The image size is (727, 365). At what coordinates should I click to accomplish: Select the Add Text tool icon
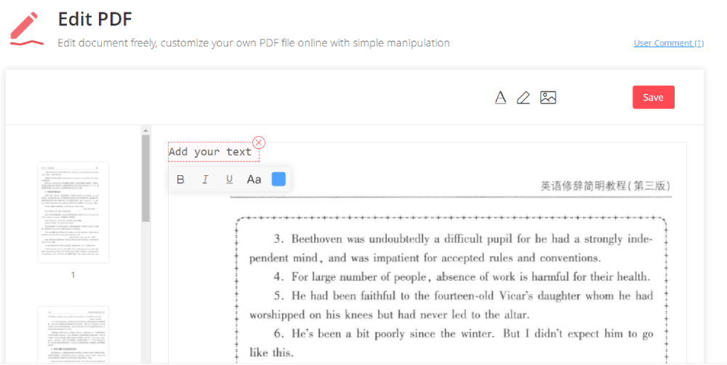(500, 97)
